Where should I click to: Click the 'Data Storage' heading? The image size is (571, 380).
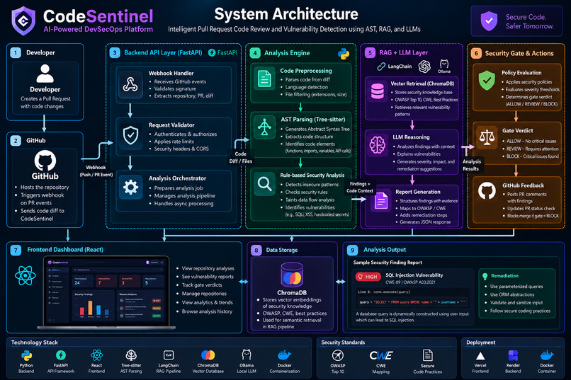(x=282, y=250)
